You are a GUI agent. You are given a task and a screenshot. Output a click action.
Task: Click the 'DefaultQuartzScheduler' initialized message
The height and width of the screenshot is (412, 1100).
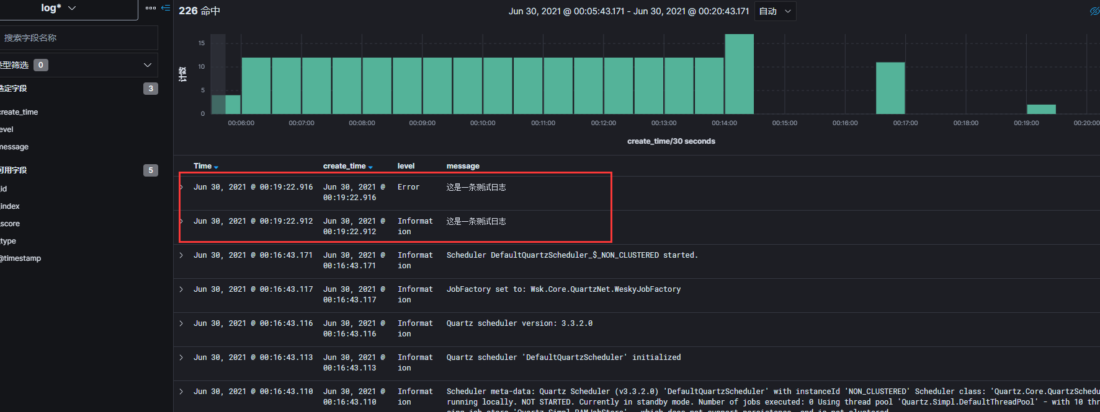[x=563, y=357]
